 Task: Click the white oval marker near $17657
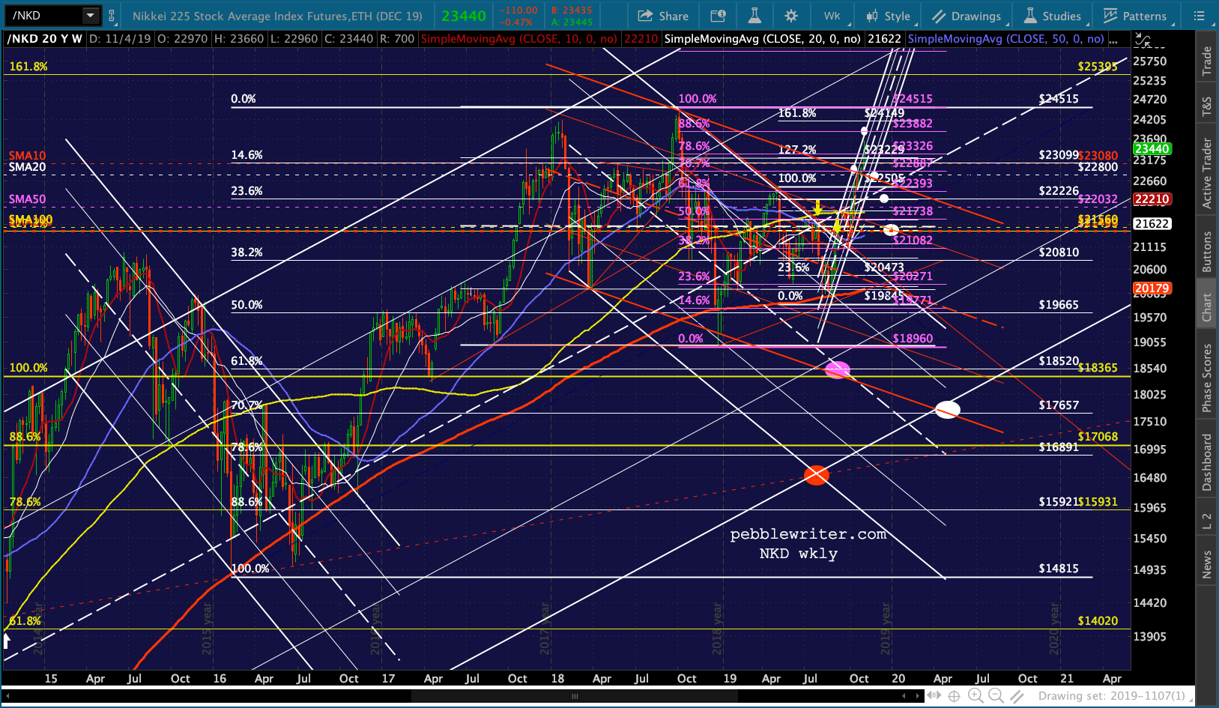click(948, 409)
